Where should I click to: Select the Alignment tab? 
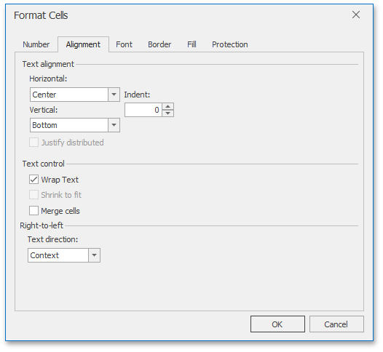[83, 44]
